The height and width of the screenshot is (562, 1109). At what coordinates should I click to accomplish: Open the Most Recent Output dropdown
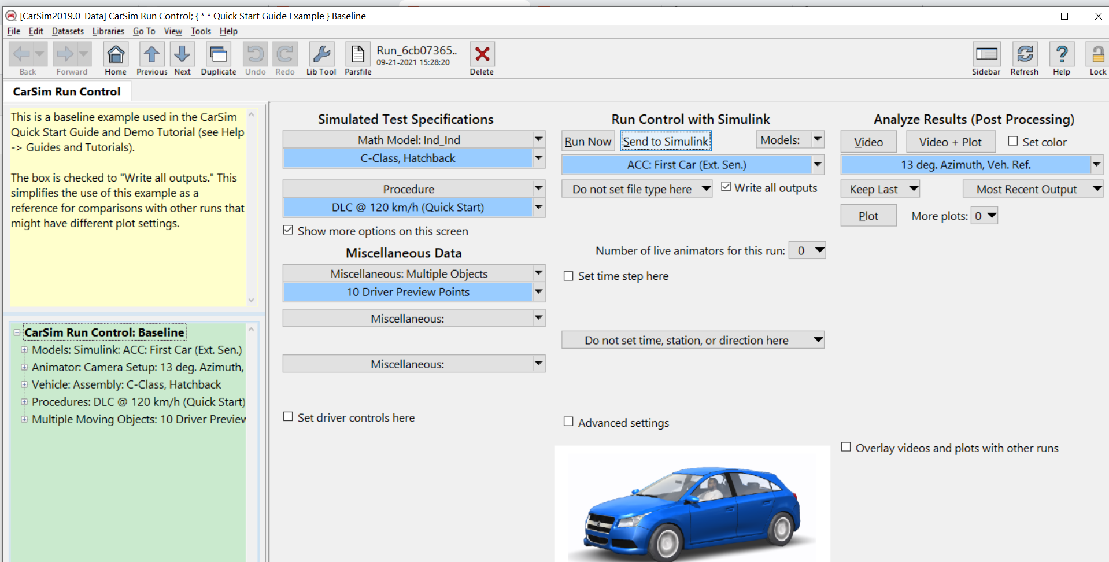(x=1033, y=189)
